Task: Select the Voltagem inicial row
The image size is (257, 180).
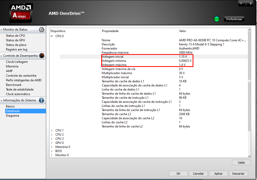Action: tap(153, 57)
